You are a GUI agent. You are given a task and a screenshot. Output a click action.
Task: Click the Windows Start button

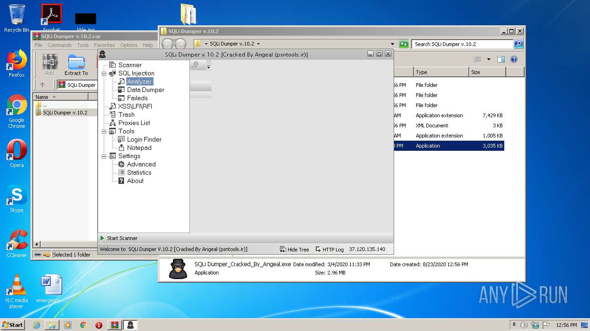tap(12, 325)
